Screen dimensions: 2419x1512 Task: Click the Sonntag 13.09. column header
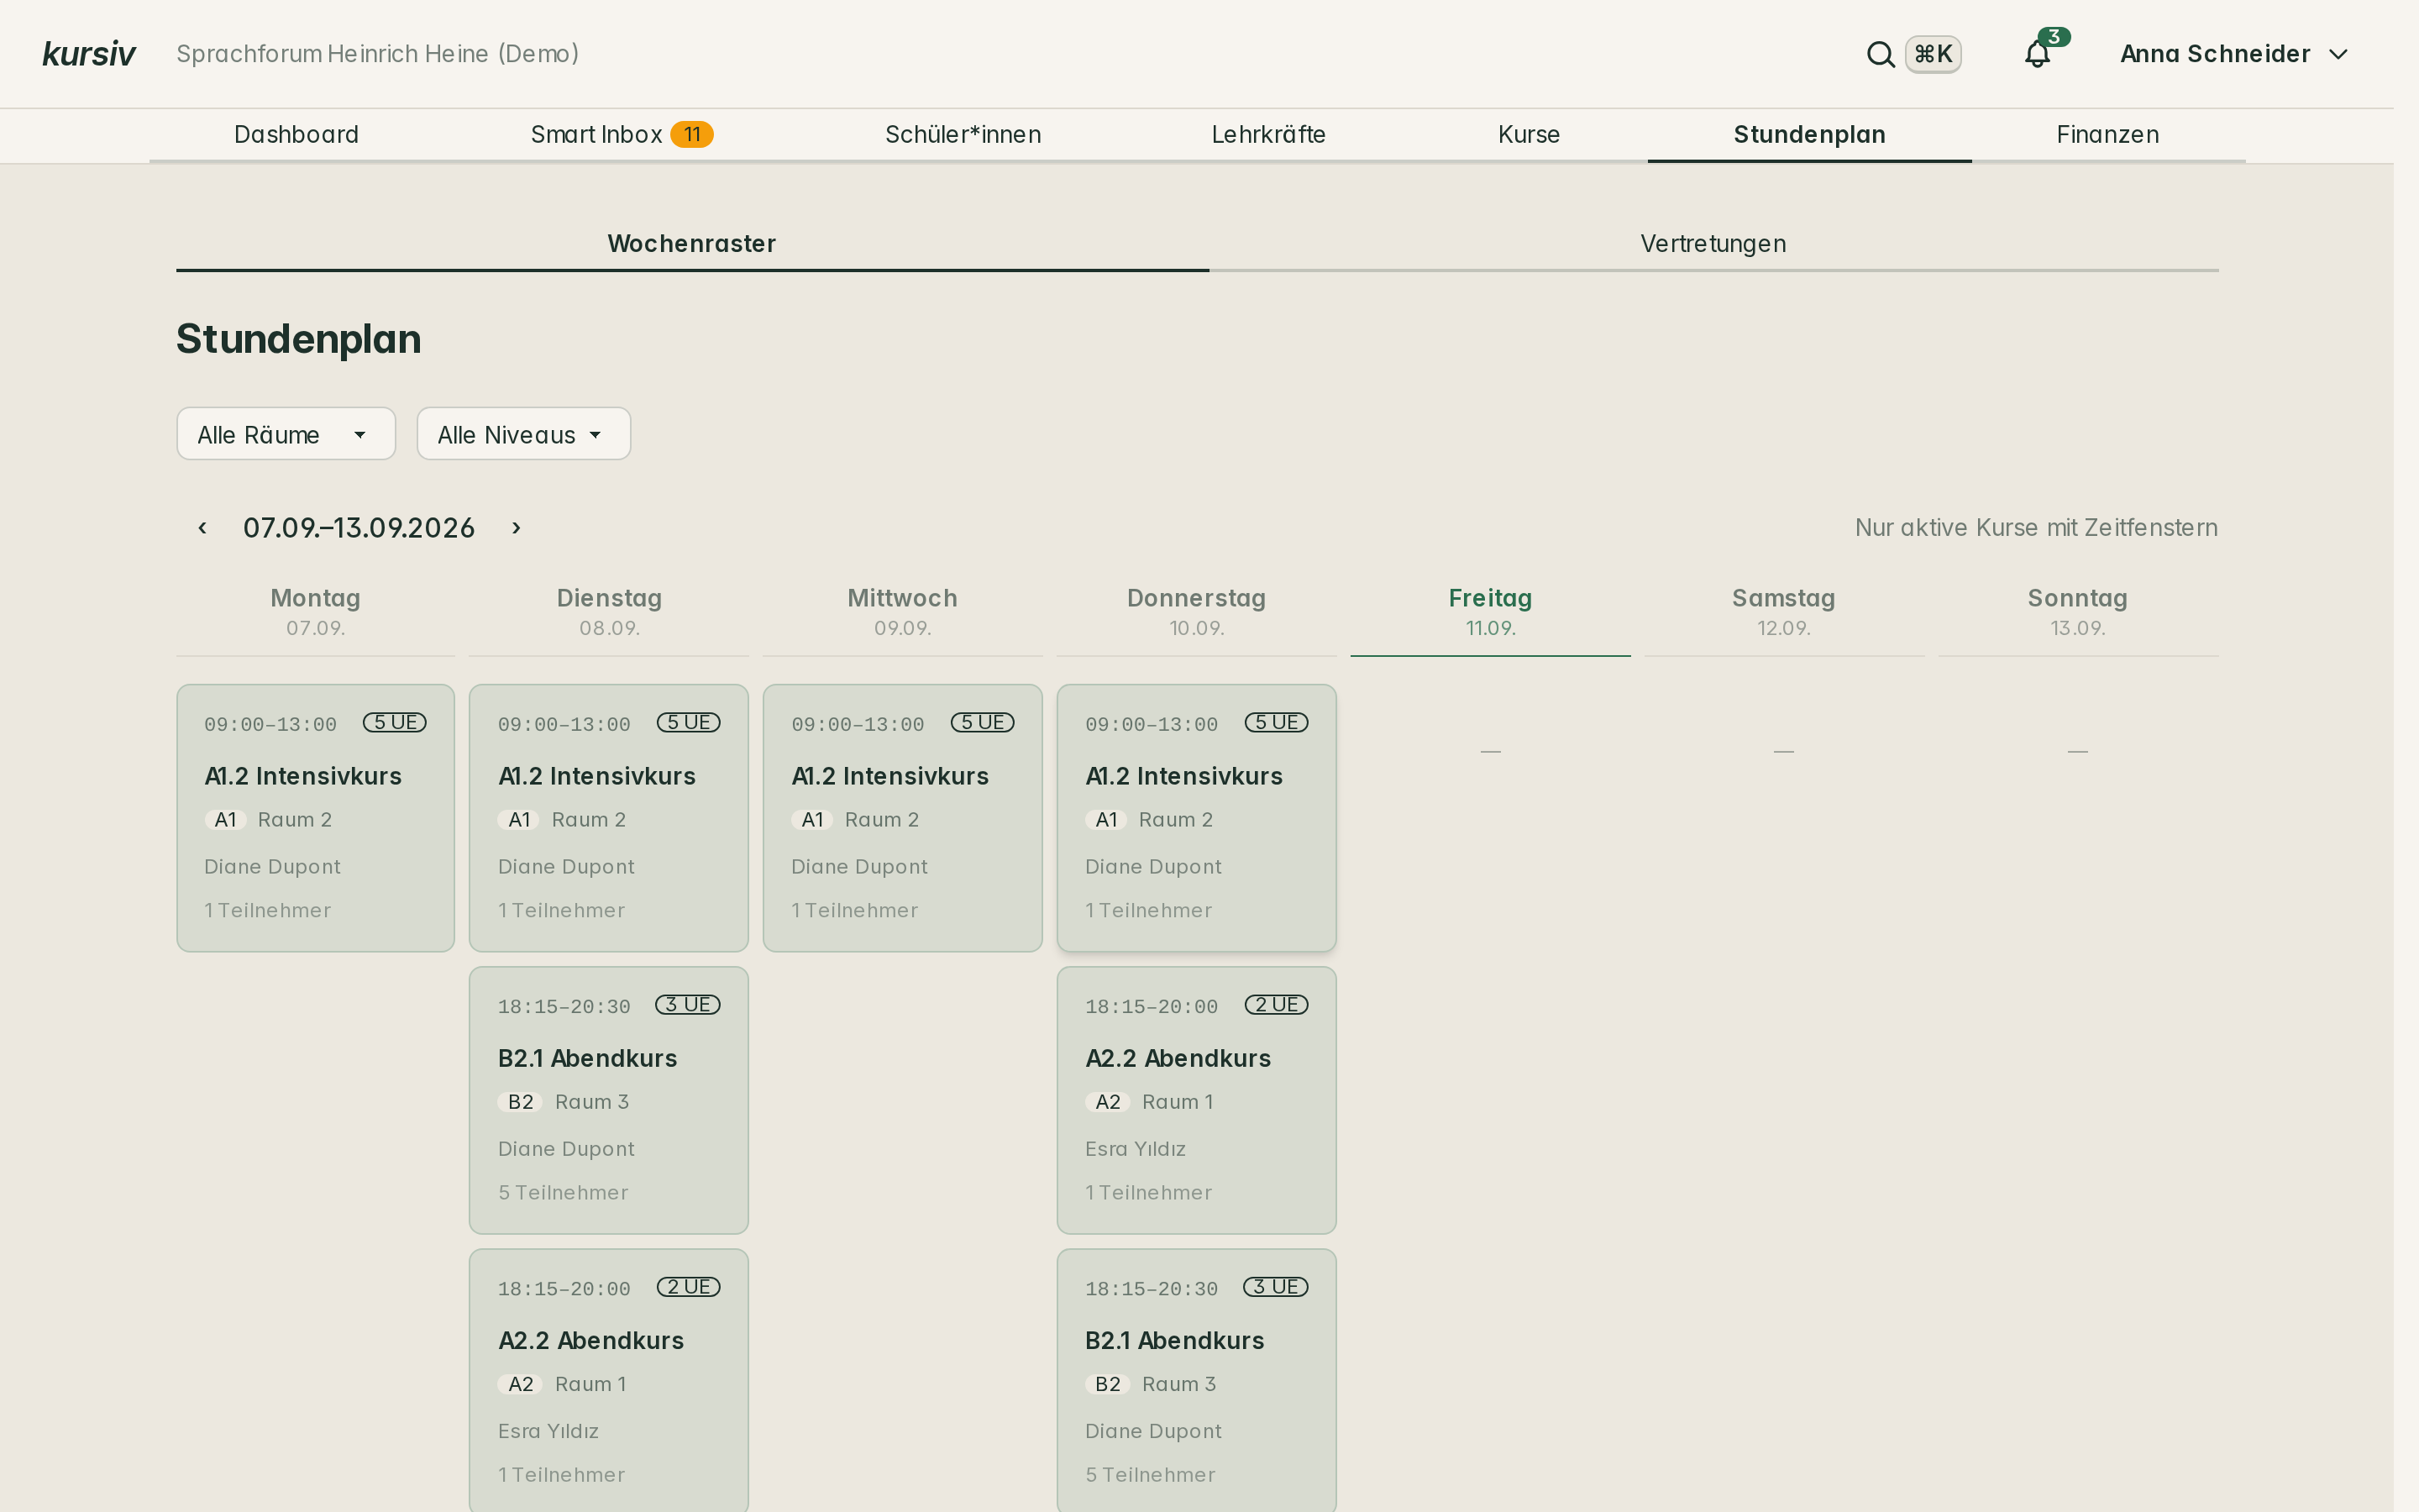[x=2078, y=612]
